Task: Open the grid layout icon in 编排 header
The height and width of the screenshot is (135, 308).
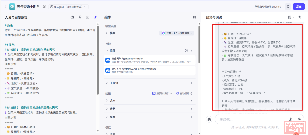Action: pos(194,17)
